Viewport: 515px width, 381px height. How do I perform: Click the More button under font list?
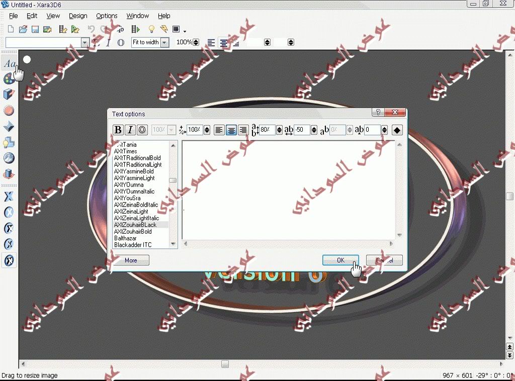click(131, 260)
